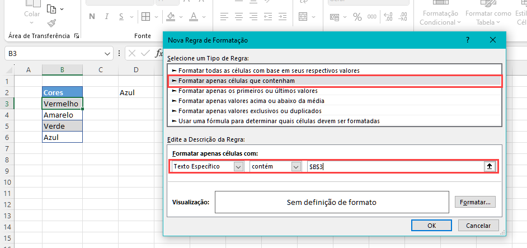This screenshot has height=248, width=527.
Task: Decrease decimal places
Action: (404, 17)
